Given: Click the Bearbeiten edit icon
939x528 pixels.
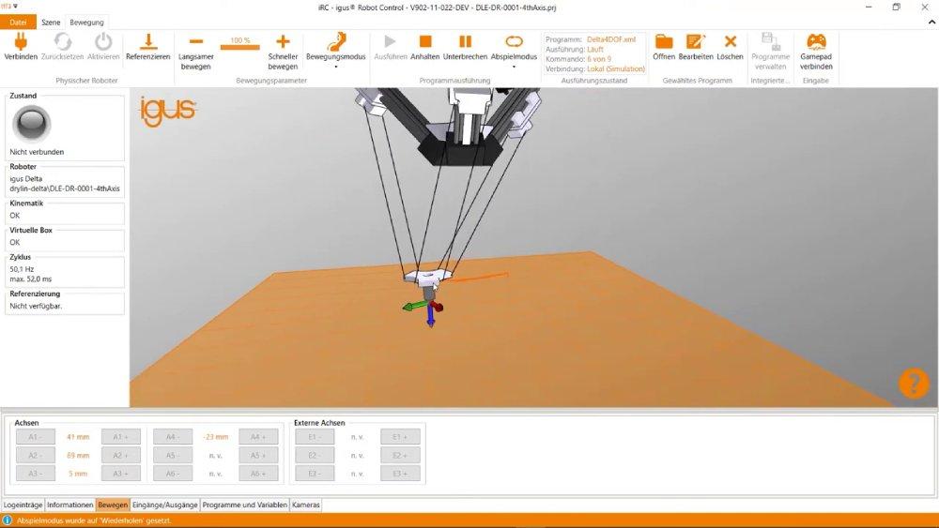Looking at the screenshot, I should (696, 42).
